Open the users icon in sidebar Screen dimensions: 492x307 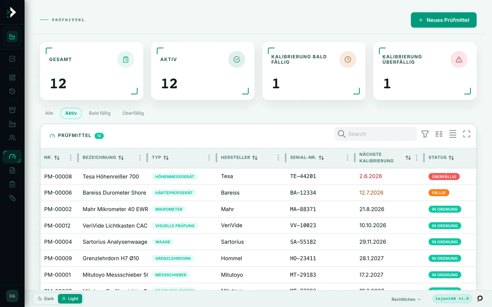(x=12, y=138)
